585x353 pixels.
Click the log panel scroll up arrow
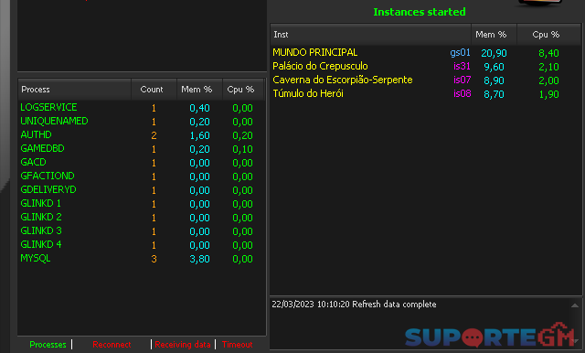575,305
